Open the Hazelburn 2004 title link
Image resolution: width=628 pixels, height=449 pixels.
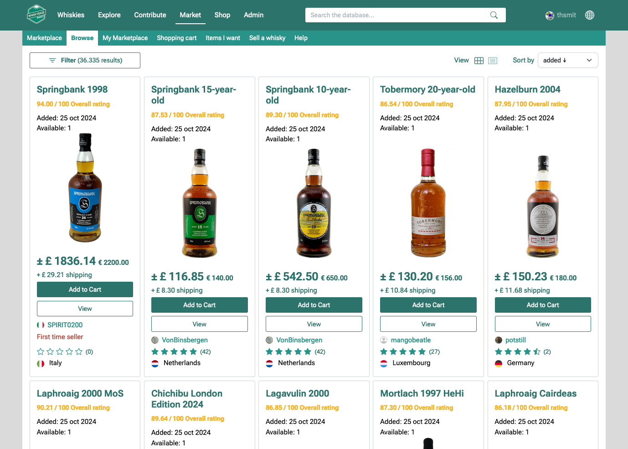[527, 89]
